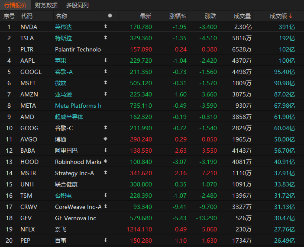
Task: Click the turnover 26.49亿
Action: (x=285, y=241)
